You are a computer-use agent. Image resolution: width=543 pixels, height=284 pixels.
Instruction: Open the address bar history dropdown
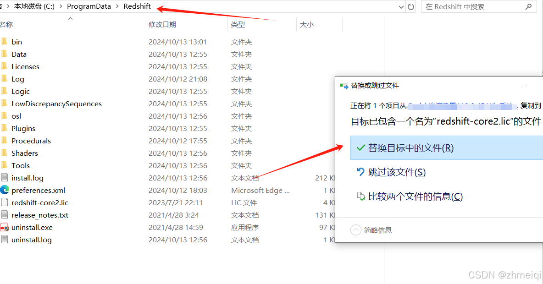pyautogui.click(x=401, y=6)
